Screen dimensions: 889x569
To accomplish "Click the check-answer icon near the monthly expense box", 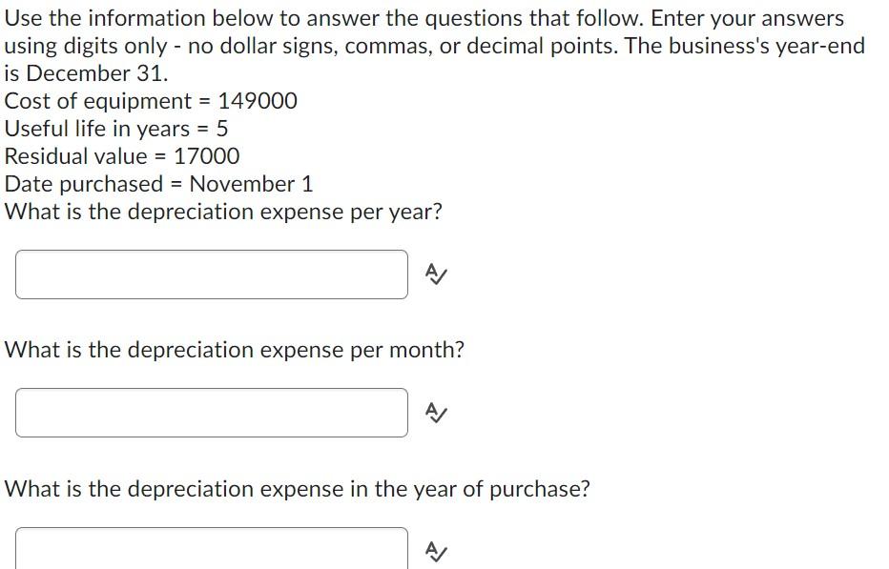I will pos(436,413).
